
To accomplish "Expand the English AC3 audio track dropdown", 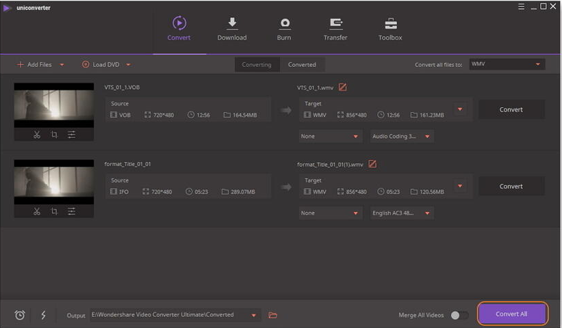I will (x=402, y=213).
